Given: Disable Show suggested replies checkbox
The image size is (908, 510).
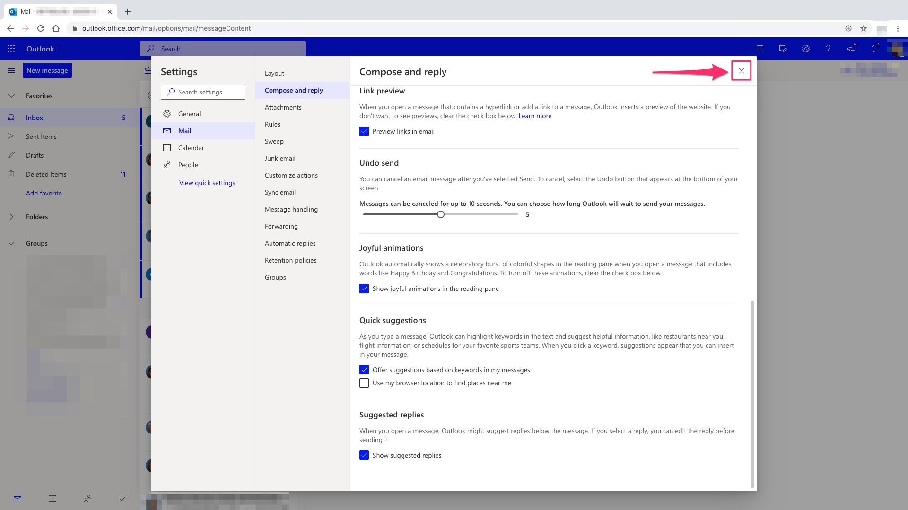Looking at the screenshot, I should click(364, 455).
